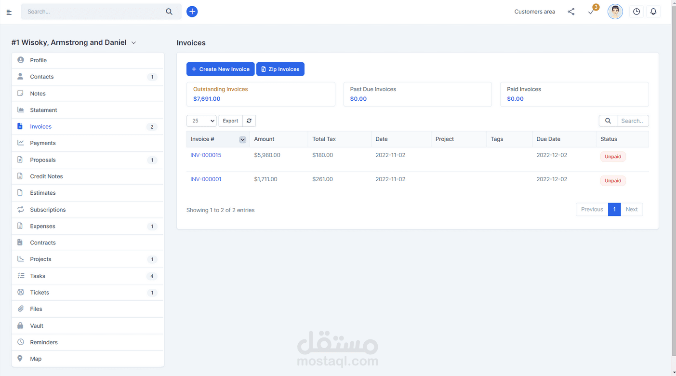
Task: Click the Notes sticky icon in sidebar
Action: click(x=20, y=94)
